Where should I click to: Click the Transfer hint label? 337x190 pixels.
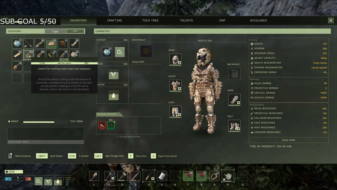point(84,156)
